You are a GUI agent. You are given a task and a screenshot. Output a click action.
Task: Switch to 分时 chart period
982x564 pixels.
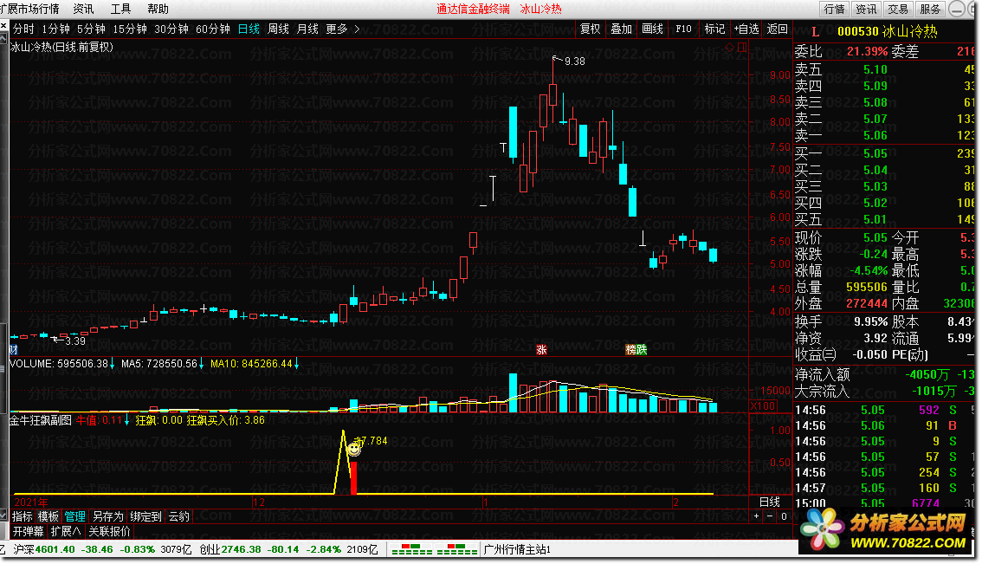point(23,29)
